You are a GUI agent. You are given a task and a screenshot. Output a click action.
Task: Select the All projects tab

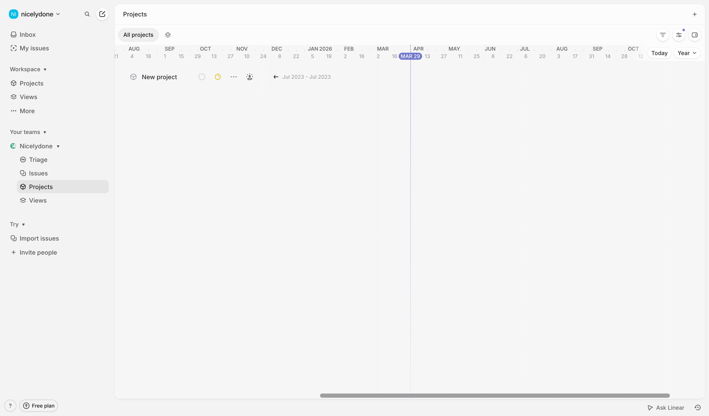click(x=138, y=35)
